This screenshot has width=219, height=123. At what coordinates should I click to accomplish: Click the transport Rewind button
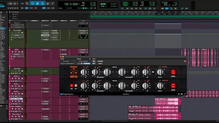(x=132, y=9)
